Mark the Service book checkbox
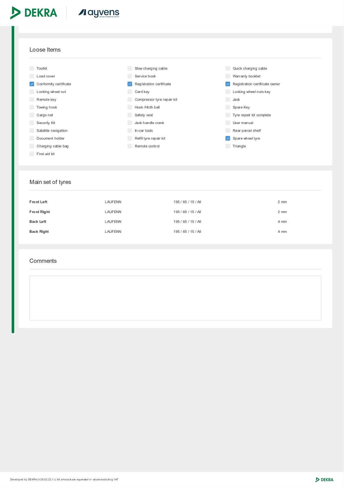This screenshot has height=487, width=344. (130, 76)
